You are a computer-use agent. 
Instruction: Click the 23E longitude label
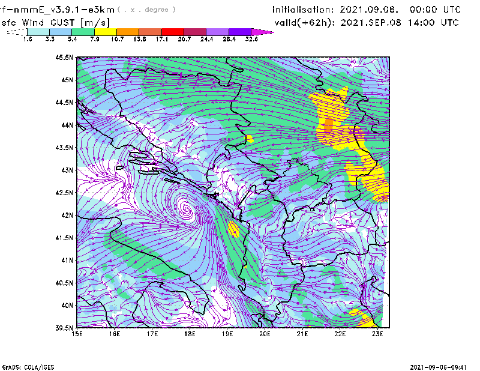[x=377, y=334]
